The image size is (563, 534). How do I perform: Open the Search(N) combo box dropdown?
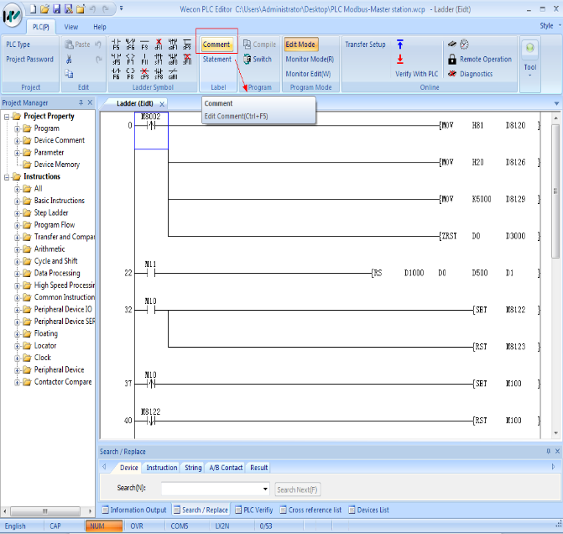(x=265, y=489)
